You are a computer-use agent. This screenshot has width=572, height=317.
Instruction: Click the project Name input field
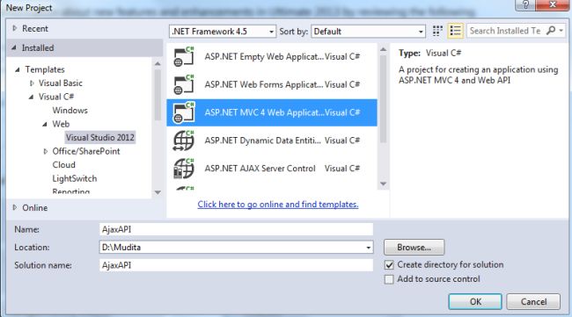[x=236, y=230]
